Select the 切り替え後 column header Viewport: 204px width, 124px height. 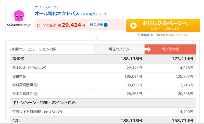coord(170,49)
